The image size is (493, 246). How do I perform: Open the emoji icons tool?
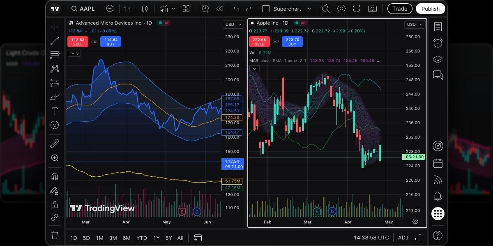click(x=55, y=125)
